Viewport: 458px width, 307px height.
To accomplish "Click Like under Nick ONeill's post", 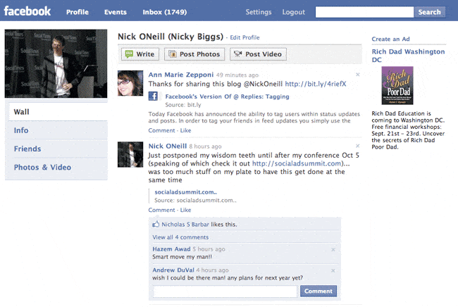I will (185, 210).
